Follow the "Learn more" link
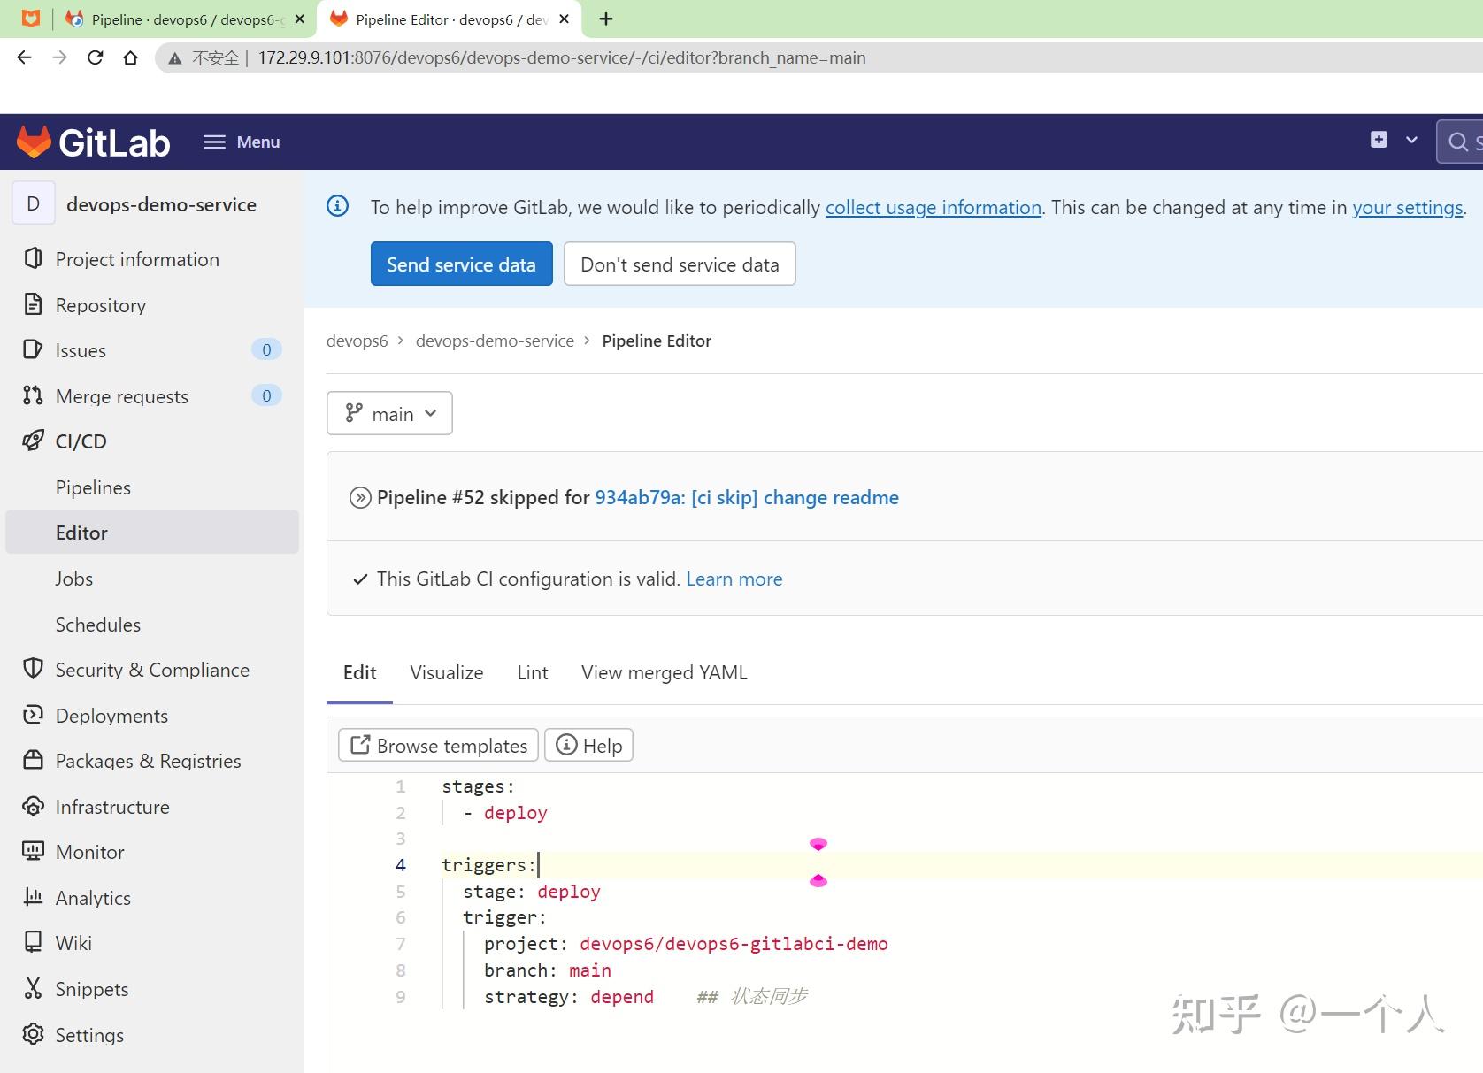The height and width of the screenshot is (1073, 1483). point(734,579)
